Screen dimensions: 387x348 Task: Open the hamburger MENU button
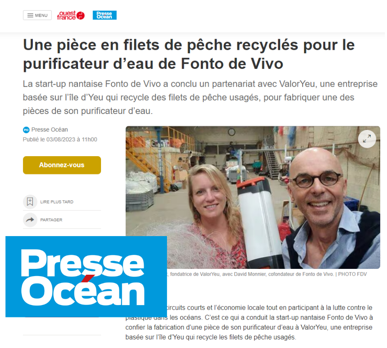37,15
